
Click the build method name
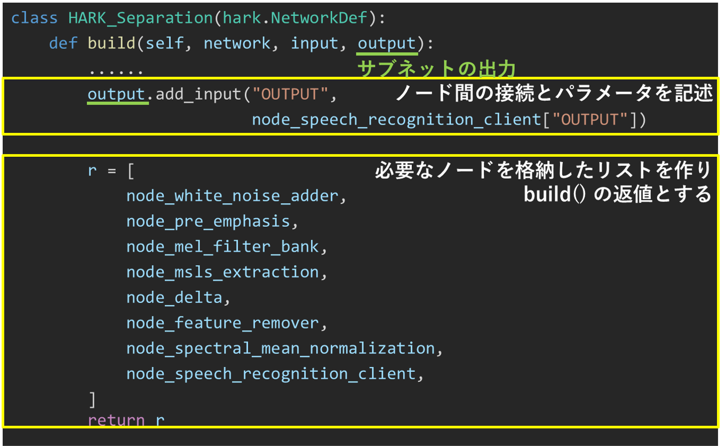(111, 43)
